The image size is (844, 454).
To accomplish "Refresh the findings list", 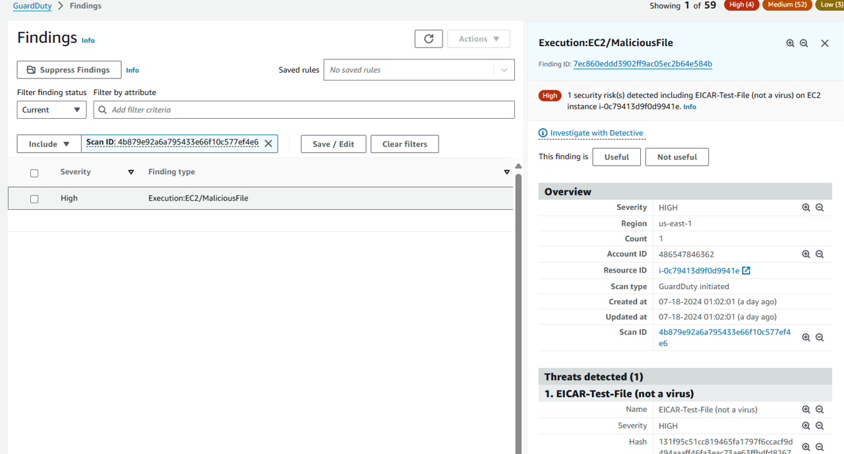I will (x=429, y=39).
